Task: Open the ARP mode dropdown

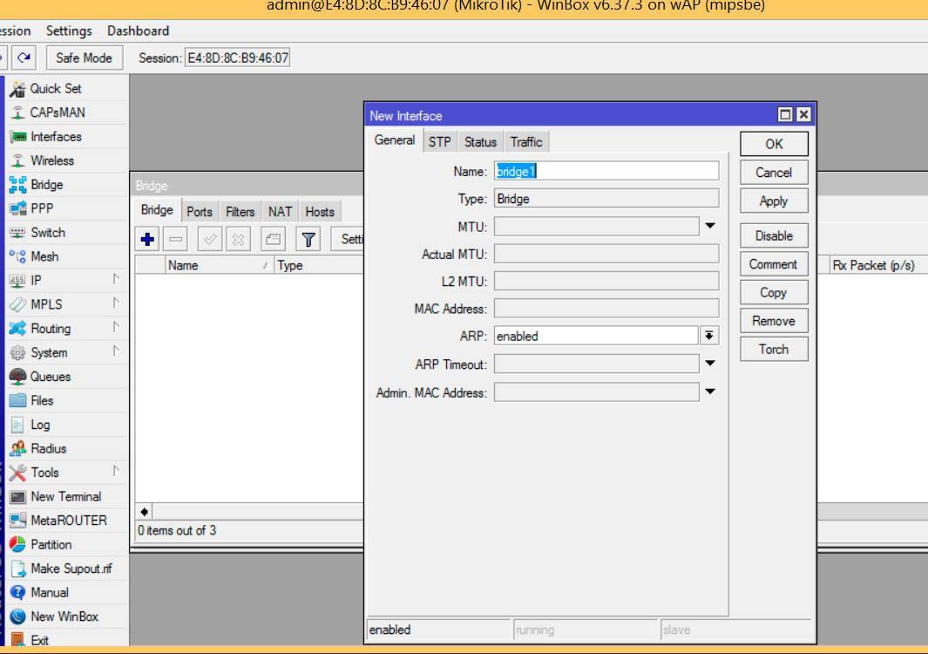Action: click(709, 336)
